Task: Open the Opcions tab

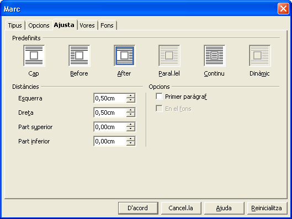Action: tap(39, 25)
